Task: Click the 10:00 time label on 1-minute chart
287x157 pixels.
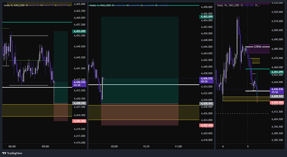Action: point(114,146)
